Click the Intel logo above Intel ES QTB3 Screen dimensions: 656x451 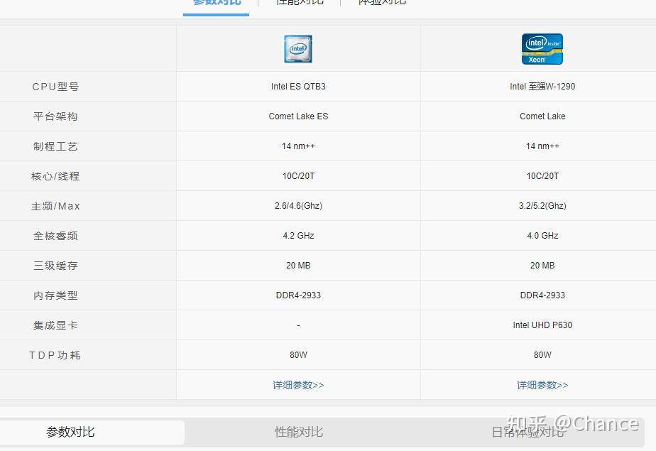298,49
